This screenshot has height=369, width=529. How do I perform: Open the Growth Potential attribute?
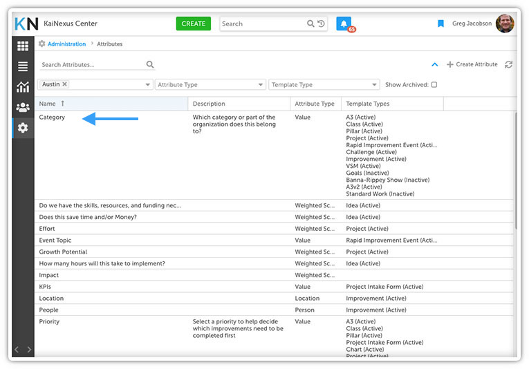(x=63, y=252)
